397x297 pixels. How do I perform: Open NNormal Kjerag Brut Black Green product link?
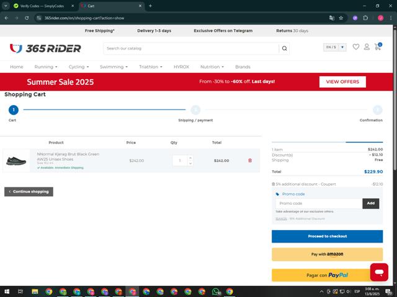68,157
